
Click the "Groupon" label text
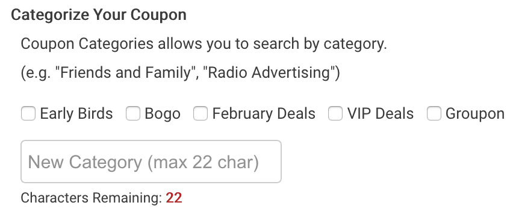coord(474,114)
